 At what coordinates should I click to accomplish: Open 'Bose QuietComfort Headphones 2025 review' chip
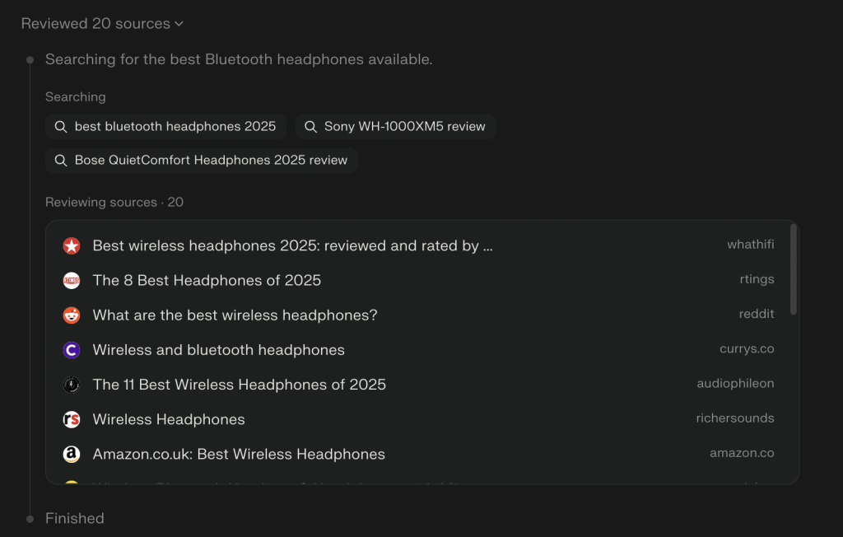click(202, 160)
